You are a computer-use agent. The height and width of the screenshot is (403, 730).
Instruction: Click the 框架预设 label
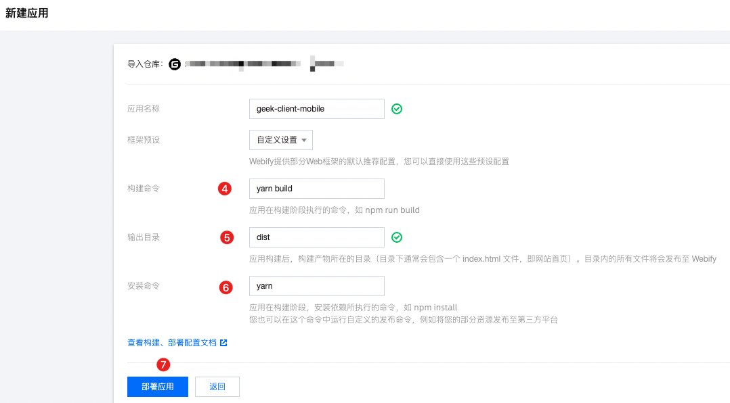coord(144,140)
